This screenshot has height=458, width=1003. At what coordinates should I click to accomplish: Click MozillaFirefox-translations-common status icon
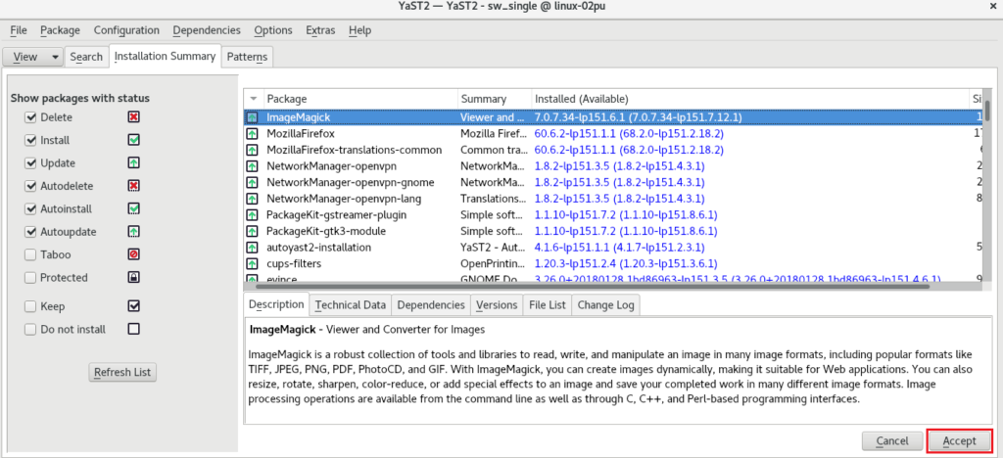pyautogui.click(x=253, y=150)
